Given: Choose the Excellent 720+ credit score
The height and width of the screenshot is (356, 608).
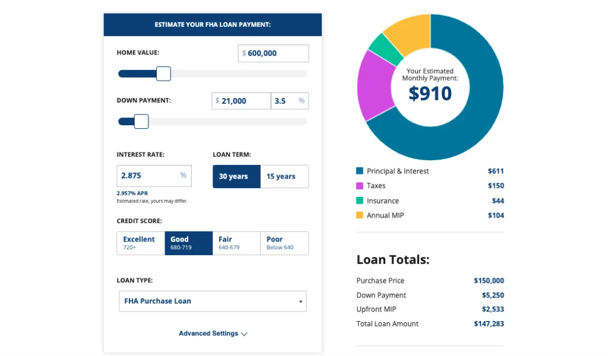Looking at the screenshot, I should pyautogui.click(x=140, y=243).
